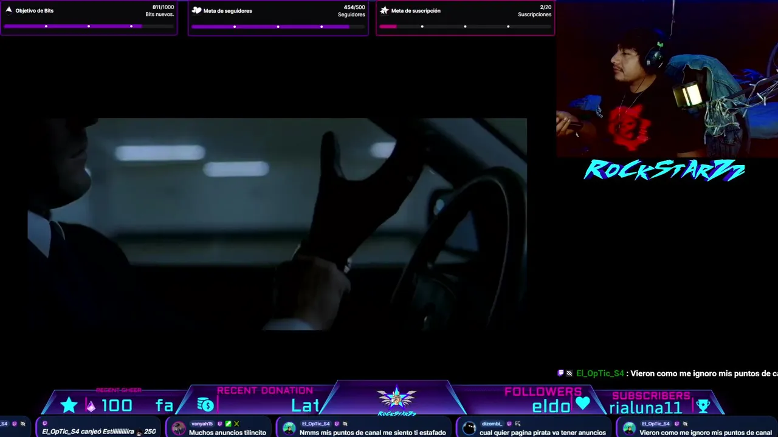
Task: Click vanyah15's avatar in chat ticker
Action: (179, 429)
